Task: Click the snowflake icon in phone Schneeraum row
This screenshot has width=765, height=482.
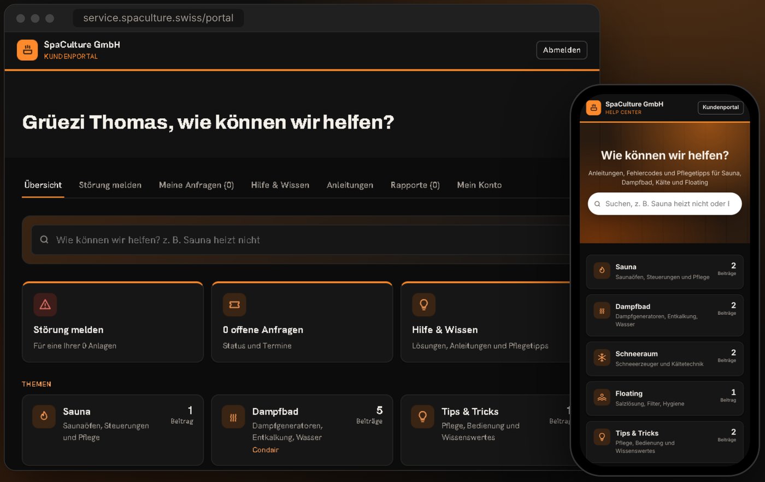Action: point(602,357)
